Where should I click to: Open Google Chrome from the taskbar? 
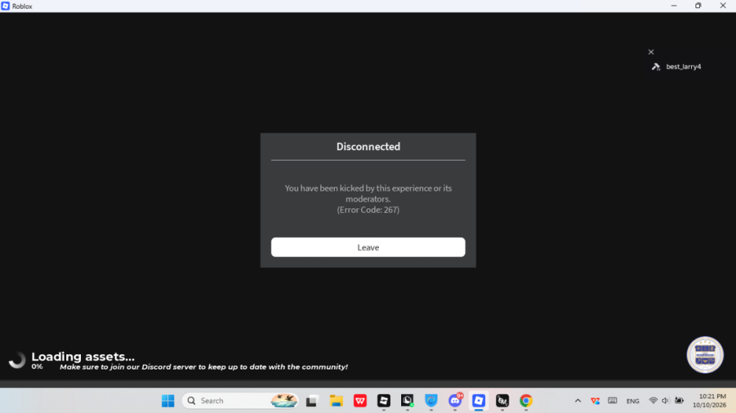[526, 400]
